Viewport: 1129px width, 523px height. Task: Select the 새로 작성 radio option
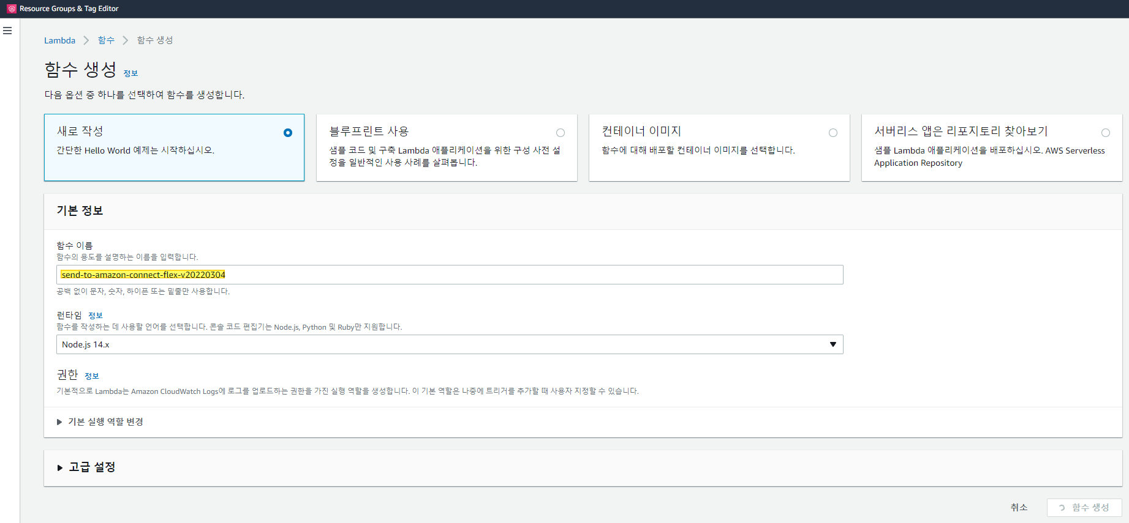coord(288,133)
